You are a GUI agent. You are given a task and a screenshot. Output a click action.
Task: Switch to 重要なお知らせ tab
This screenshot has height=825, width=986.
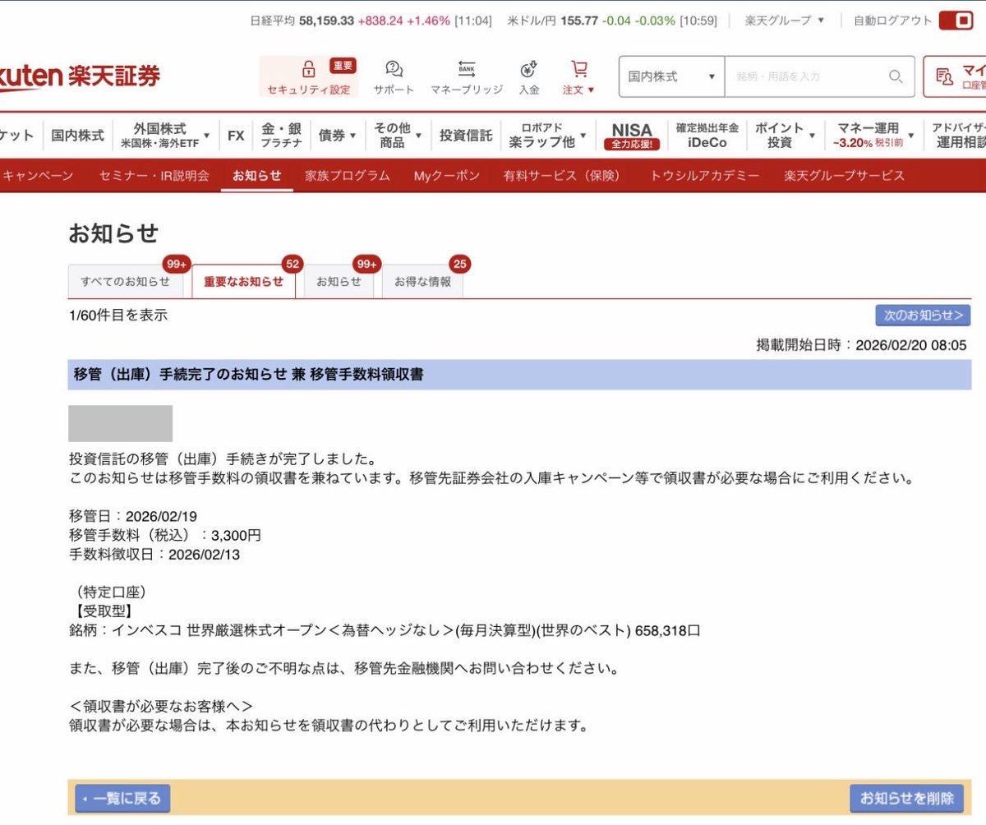coord(244,281)
